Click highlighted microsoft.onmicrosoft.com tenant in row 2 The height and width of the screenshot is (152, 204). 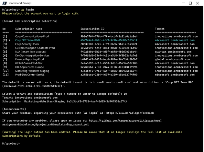click(175, 40)
